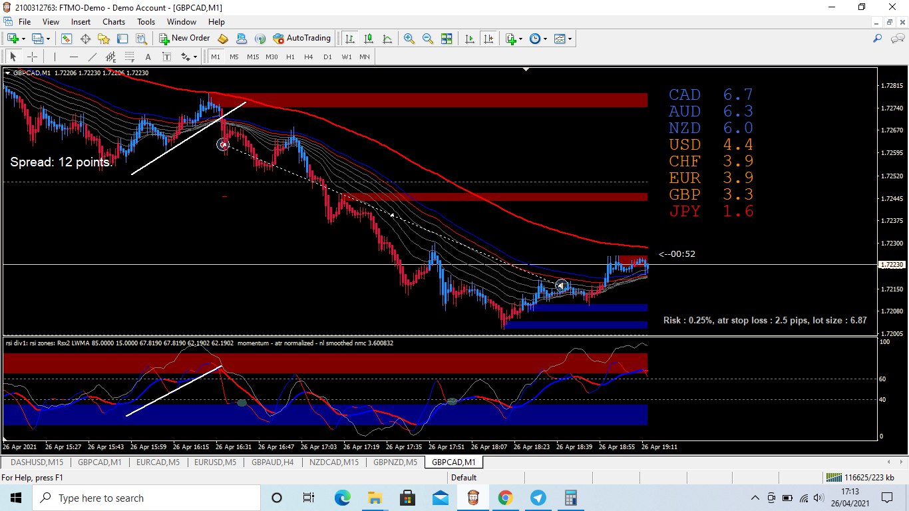Open the Help menu

coord(216,22)
